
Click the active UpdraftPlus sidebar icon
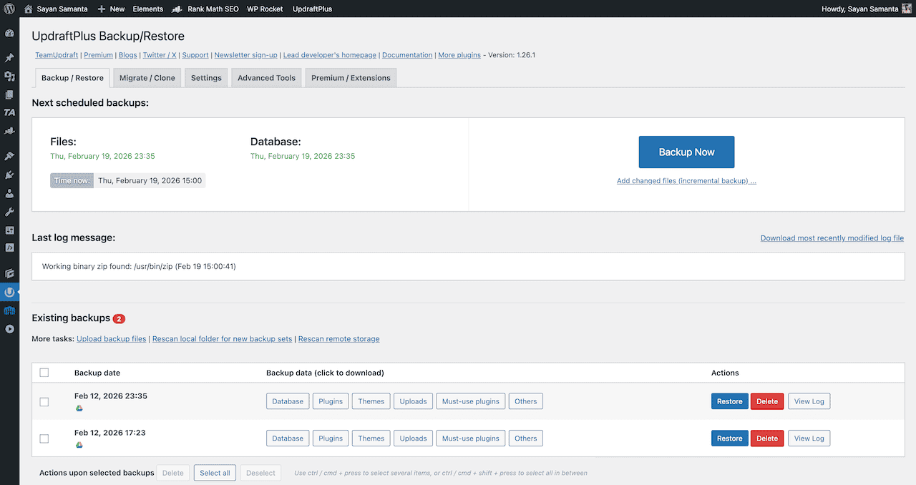coord(9,292)
